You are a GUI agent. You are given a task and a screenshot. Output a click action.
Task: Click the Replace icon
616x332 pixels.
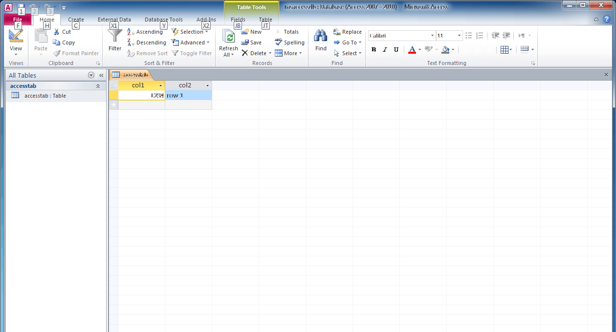[x=337, y=32]
